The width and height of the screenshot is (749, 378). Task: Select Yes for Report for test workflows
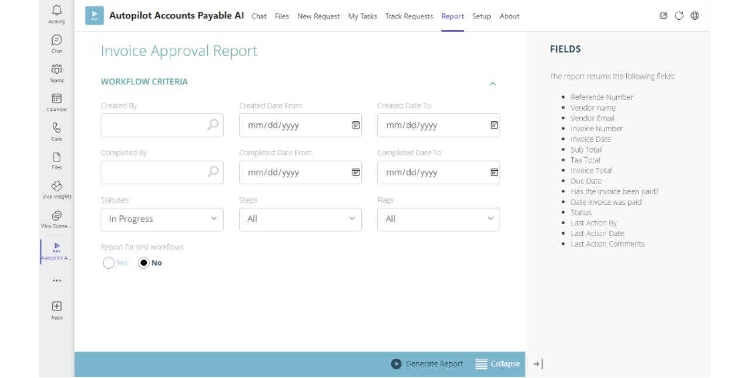(x=109, y=263)
